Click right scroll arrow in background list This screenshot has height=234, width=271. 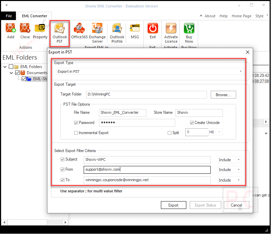point(266,122)
